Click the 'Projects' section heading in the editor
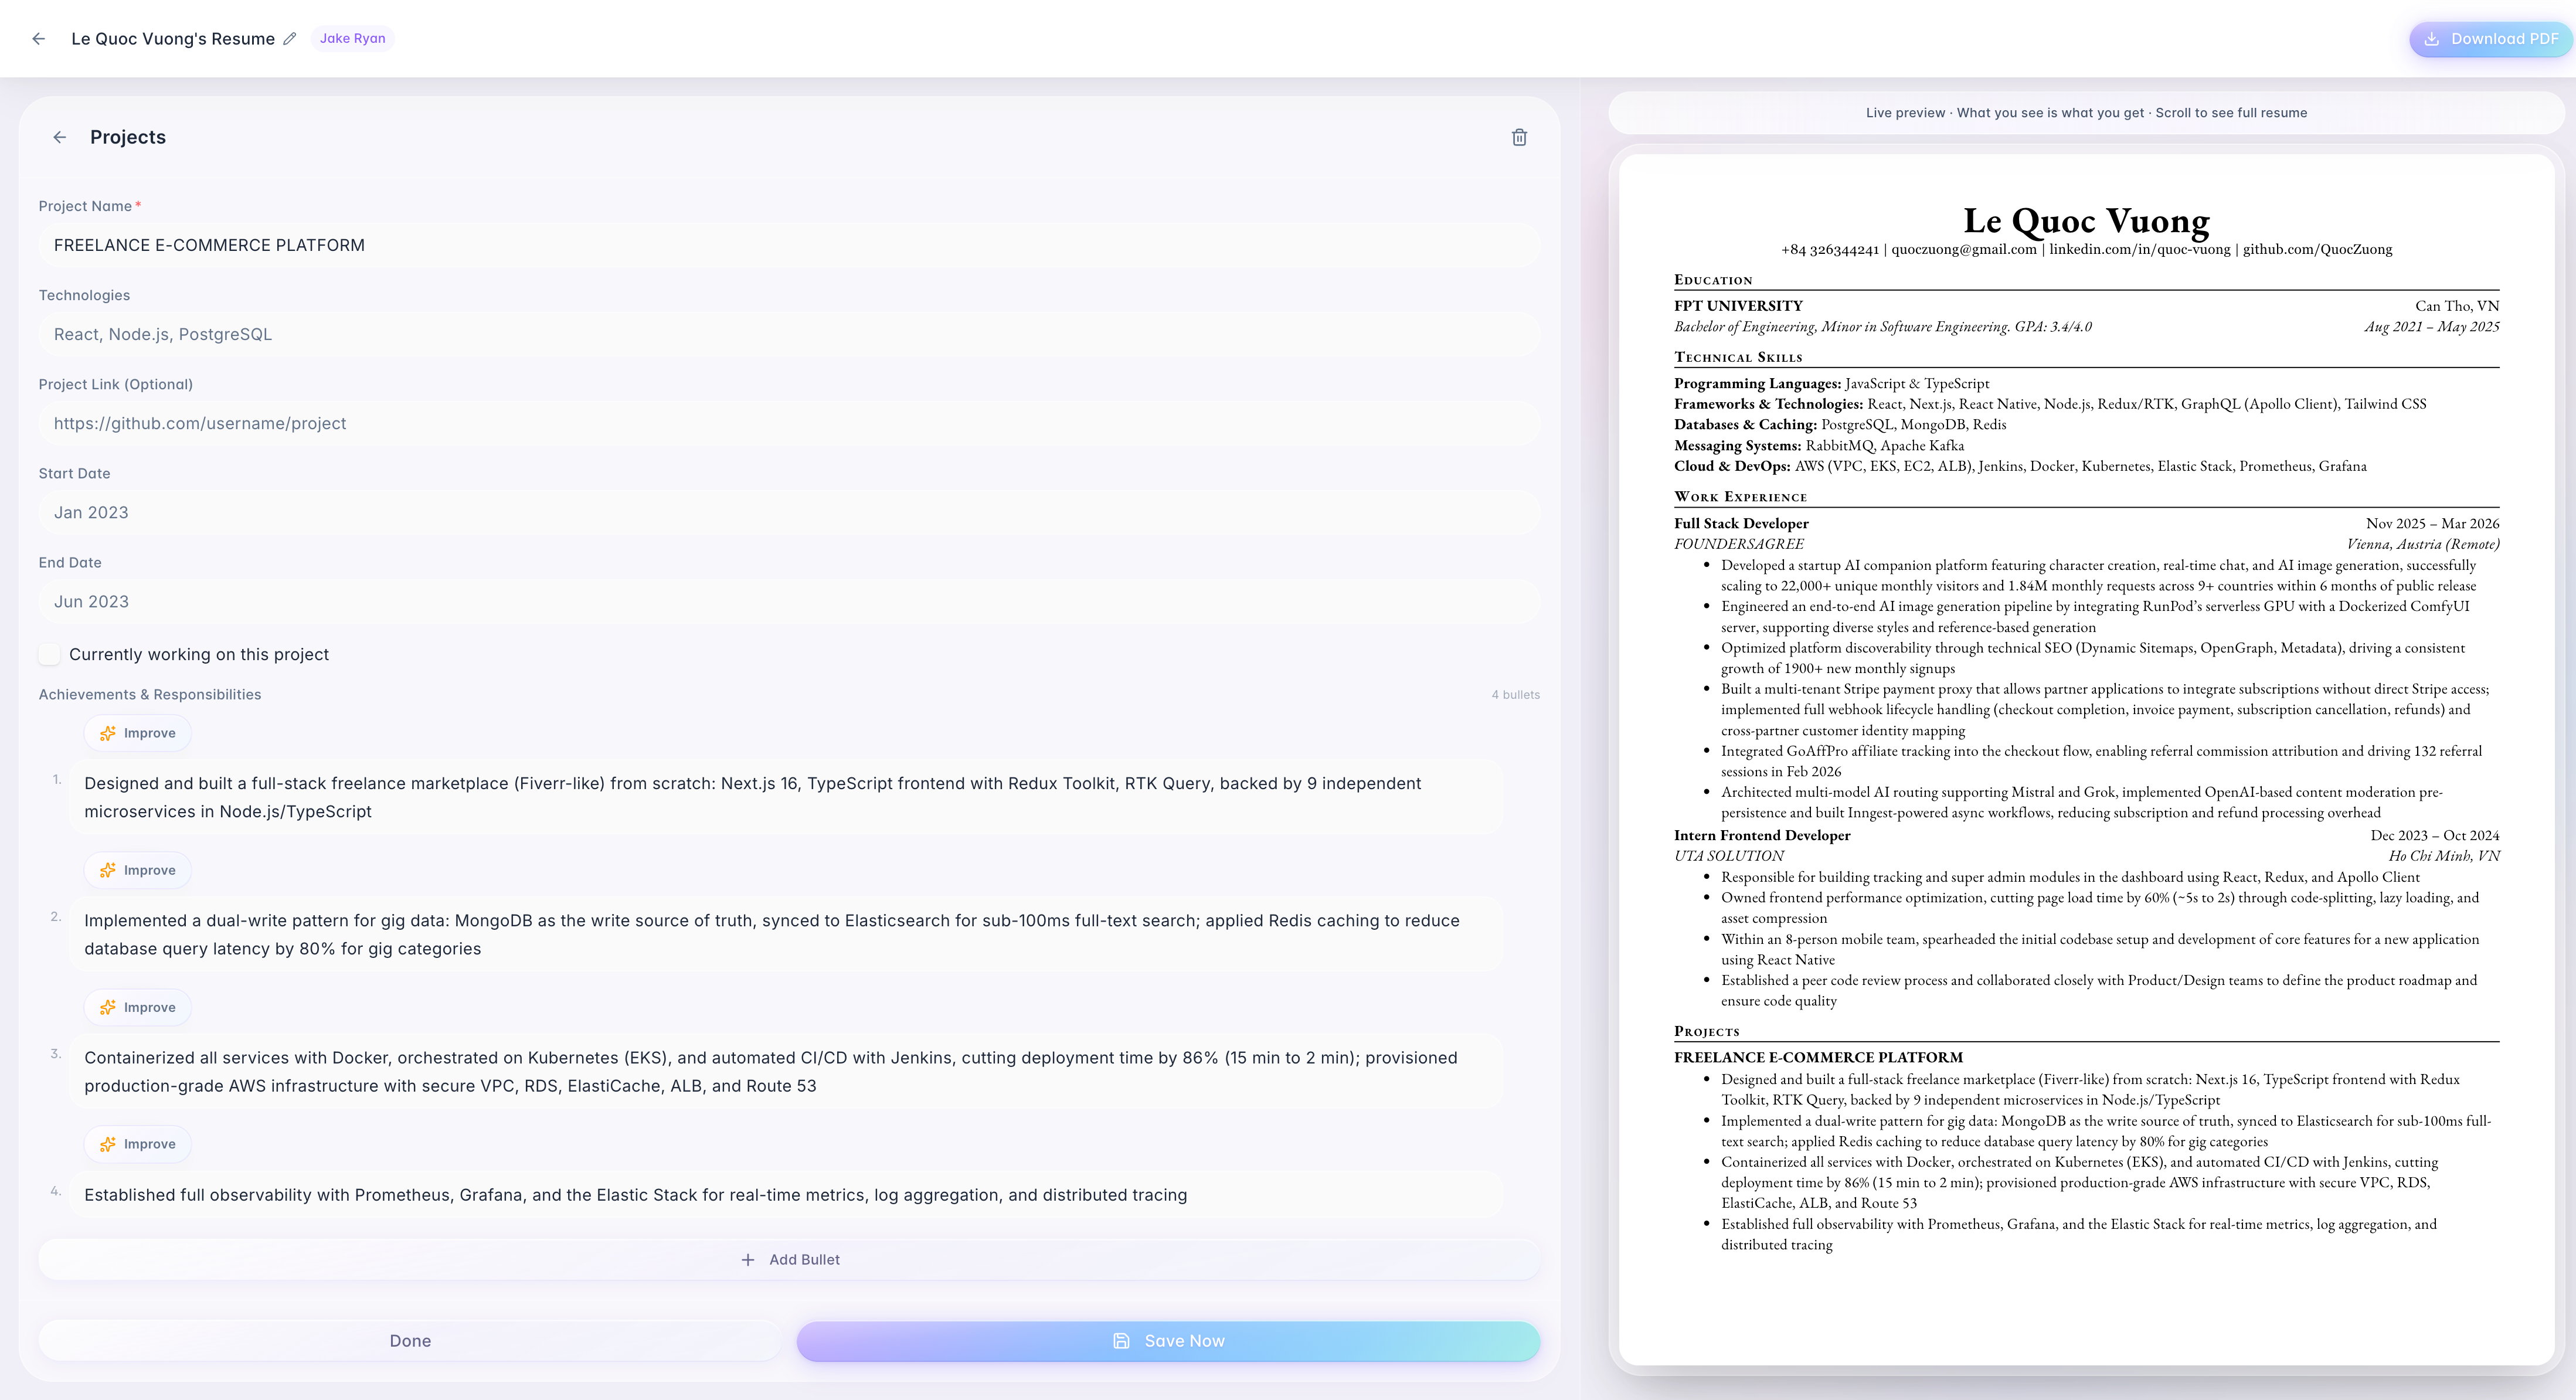This screenshot has width=2576, height=1400. tap(128, 137)
